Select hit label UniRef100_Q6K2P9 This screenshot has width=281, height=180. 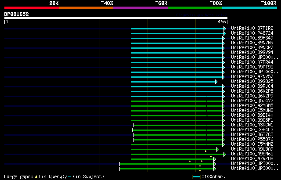[x=252, y=96]
